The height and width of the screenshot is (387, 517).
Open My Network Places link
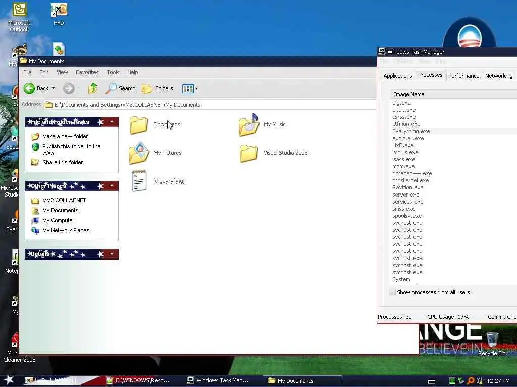[66, 230]
